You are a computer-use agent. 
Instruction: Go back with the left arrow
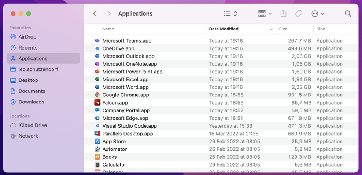pyautogui.click(x=95, y=14)
